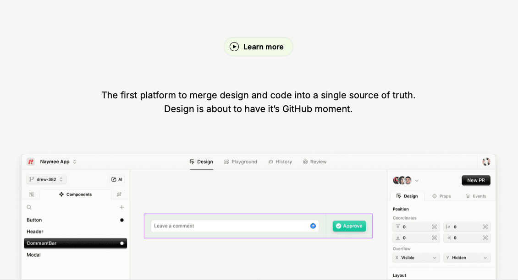518x280 pixels.
Task: Click the Leave a comment input field
Action: (229, 226)
